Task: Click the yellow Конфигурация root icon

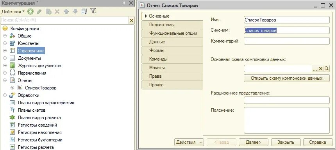Action: pyautogui.click(x=5, y=28)
